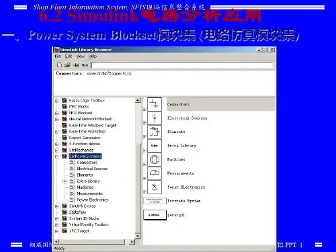This screenshot has width=336, height=252.
Task: Select S-function demos in tree
Action: 85,144
